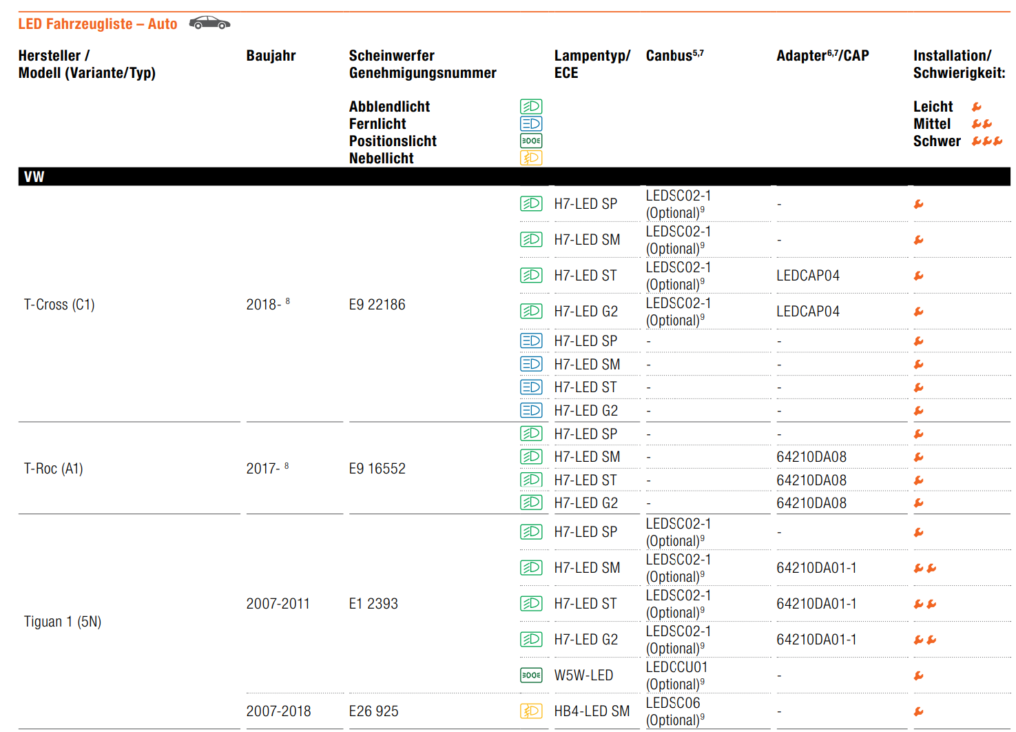
Task: Click the 'W5W-LED' lamp type cell
Action: pos(583,675)
